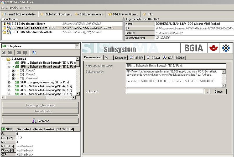Open the Datei menu
The height and width of the screenshot is (157, 234).
tap(4, 8)
